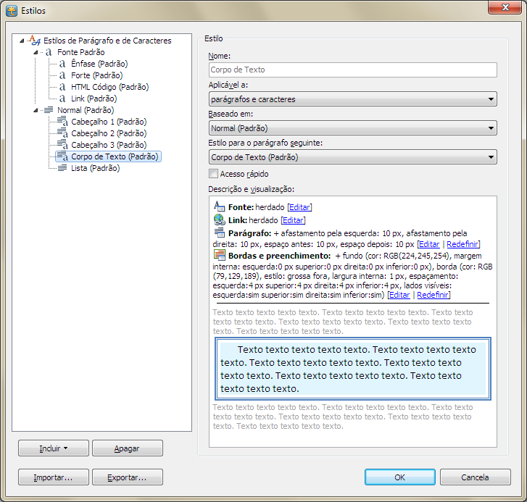Viewport: 527px width, 502px height.
Task: Click the Bordas e preenchimento icon
Action: point(220,255)
